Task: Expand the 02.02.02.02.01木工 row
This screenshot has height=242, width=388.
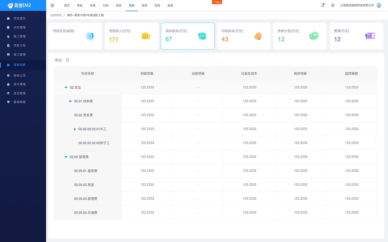Action: point(75,129)
